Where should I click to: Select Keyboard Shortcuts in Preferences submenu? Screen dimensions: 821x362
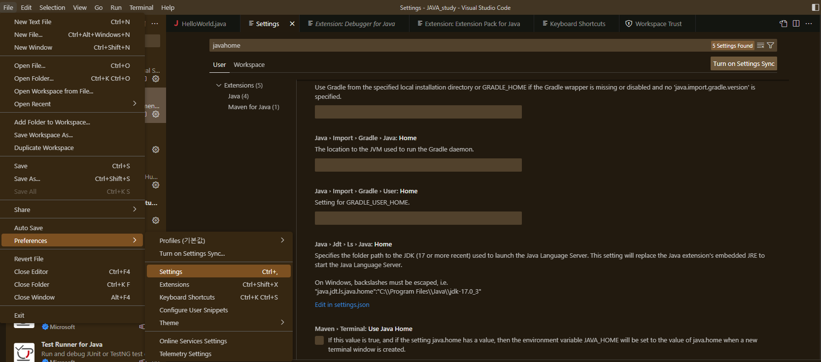click(x=219, y=297)
